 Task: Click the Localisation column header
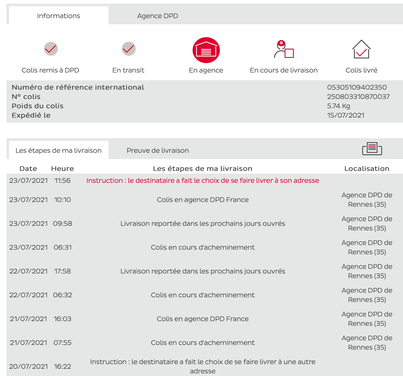click(367, 169)
